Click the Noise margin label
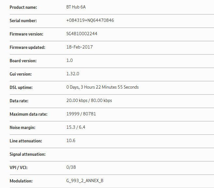Image resolution: width=214 pixels, height=188 pixels. [23, 128]
